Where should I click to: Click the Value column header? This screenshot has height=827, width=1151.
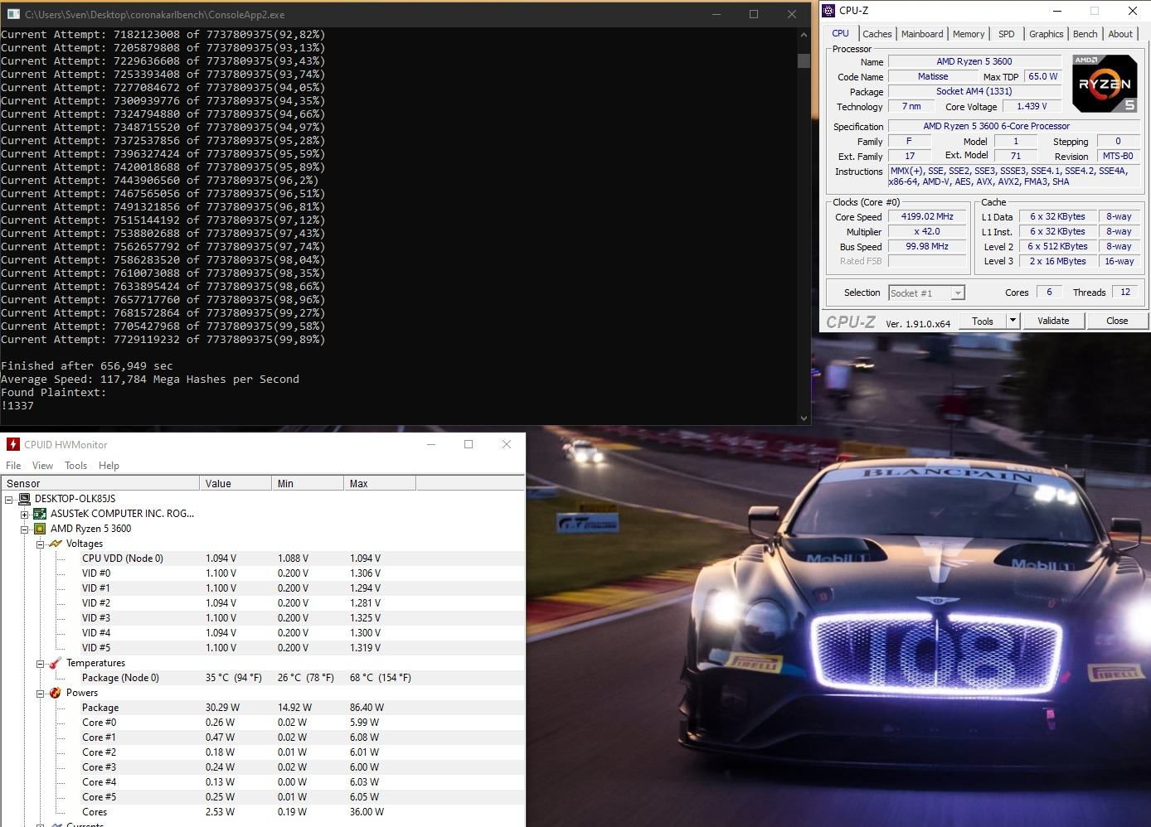coord(236,483)
